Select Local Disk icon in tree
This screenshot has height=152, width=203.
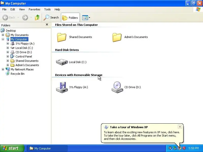(x=12, y=48)
